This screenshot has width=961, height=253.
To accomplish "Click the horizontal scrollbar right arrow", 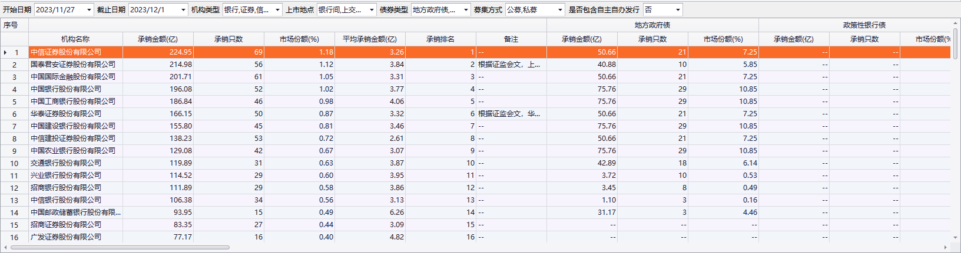I will pos(946,248).
